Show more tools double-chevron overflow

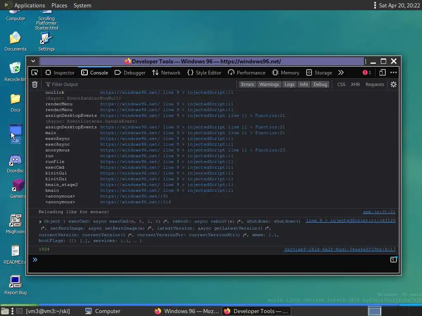click(x=341, y=72)
